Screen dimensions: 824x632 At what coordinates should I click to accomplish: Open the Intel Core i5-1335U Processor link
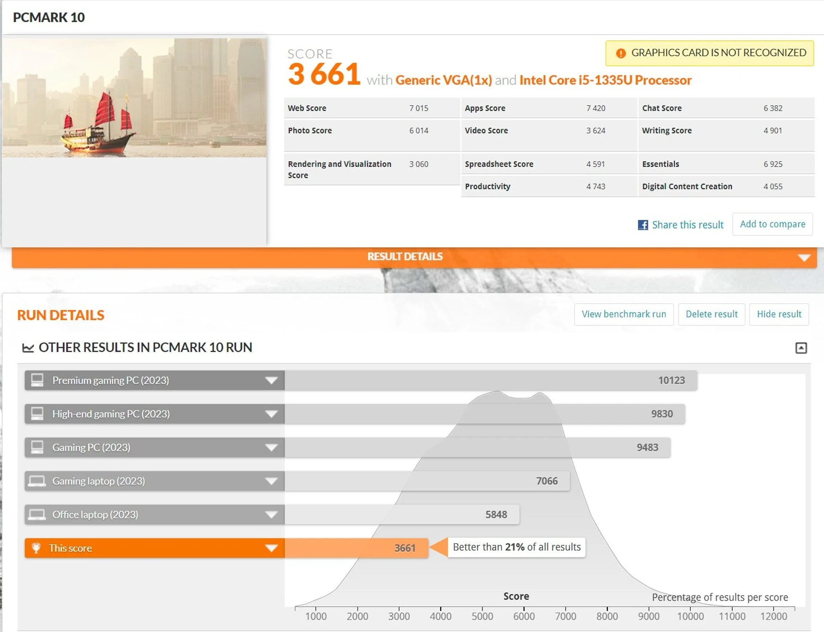[x=605, y=80]
